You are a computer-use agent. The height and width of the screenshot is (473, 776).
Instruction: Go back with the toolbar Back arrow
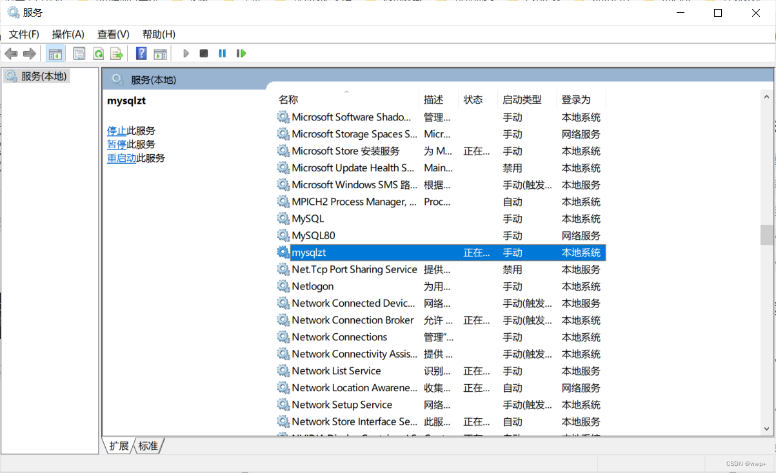pyautogui.click(x=11, y=53)
